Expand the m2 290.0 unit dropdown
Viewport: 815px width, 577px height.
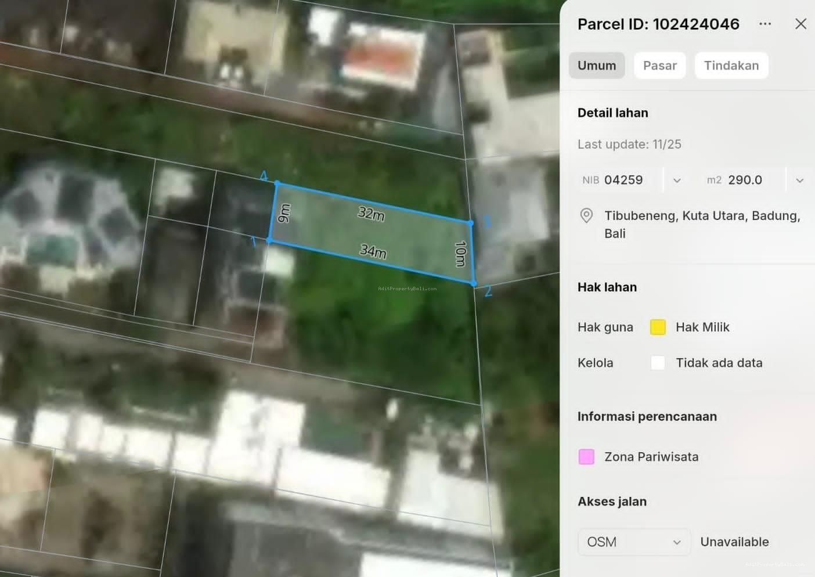tap(799, 181)
